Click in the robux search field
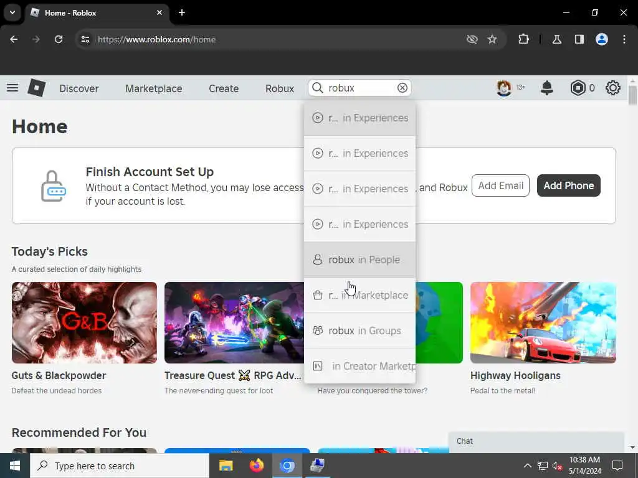The width and height of the screenshot is (638, 478). [x=360, y=88]
